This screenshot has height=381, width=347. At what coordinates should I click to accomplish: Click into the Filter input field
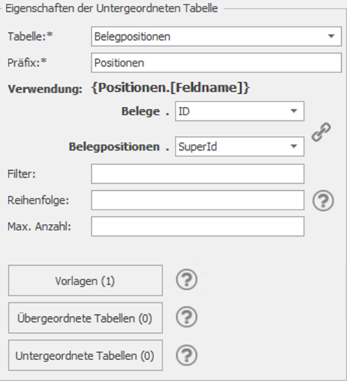click(197, 174)
